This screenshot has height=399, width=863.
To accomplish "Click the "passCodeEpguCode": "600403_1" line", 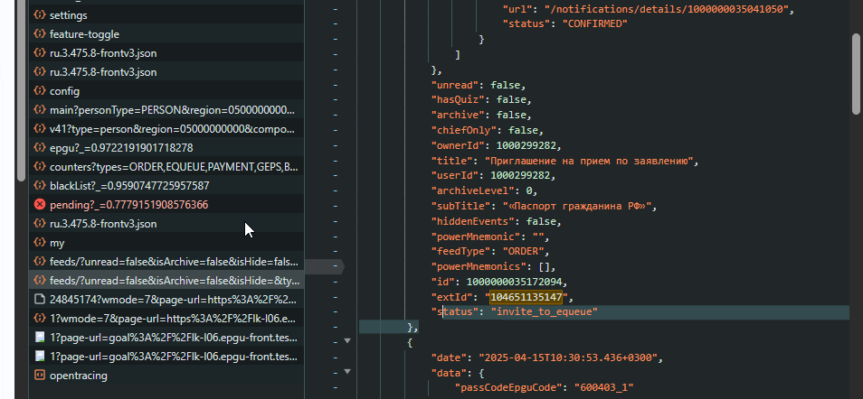I will [545, 387].
